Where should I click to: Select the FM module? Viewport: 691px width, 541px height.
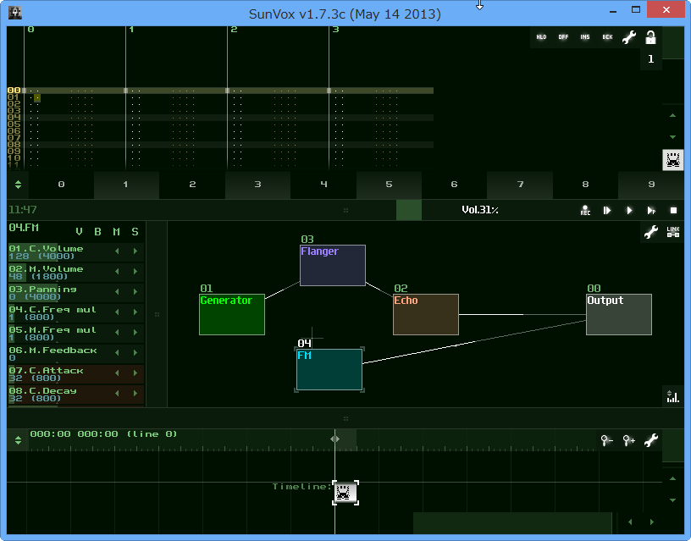point(329,370)
